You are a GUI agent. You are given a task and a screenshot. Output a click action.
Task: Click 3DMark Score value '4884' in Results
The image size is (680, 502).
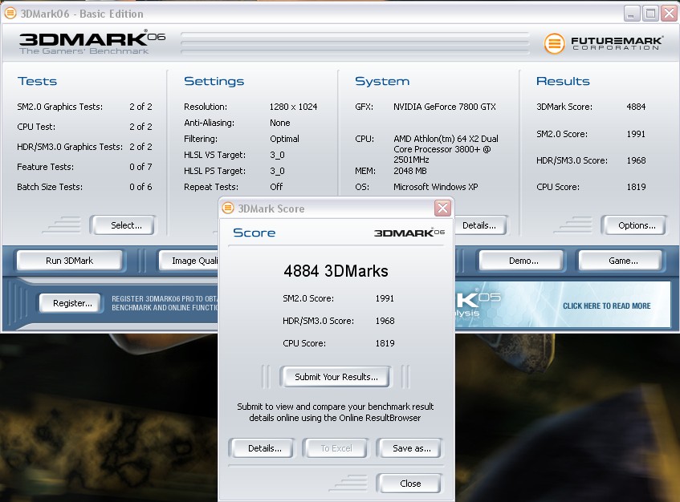(636, 107)
